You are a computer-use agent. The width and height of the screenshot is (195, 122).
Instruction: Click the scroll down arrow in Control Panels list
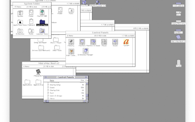(x=87, y=99)
